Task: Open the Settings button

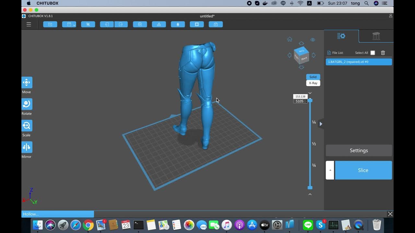Action: [359, 150]
